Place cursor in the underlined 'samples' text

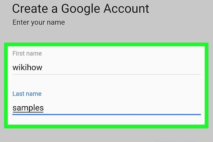[28, 108]
